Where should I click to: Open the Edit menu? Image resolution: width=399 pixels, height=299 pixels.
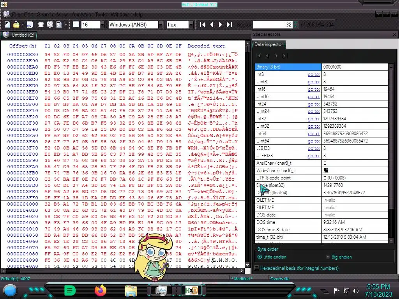(28, 14)
